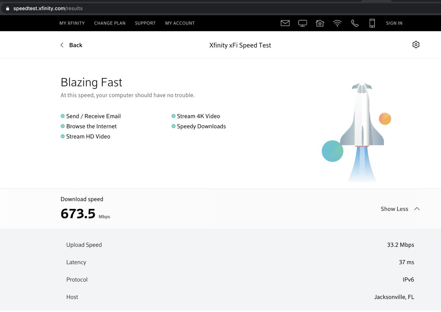
Task: Click the back chevron arrow
Action: (x=62, y=45)
